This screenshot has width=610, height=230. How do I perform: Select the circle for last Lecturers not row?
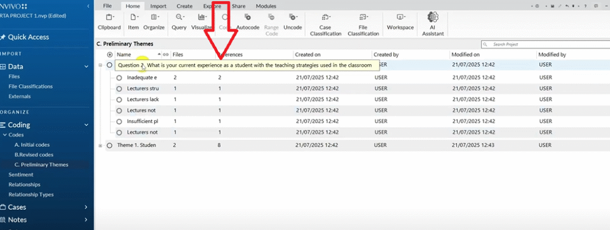point(119,133)
